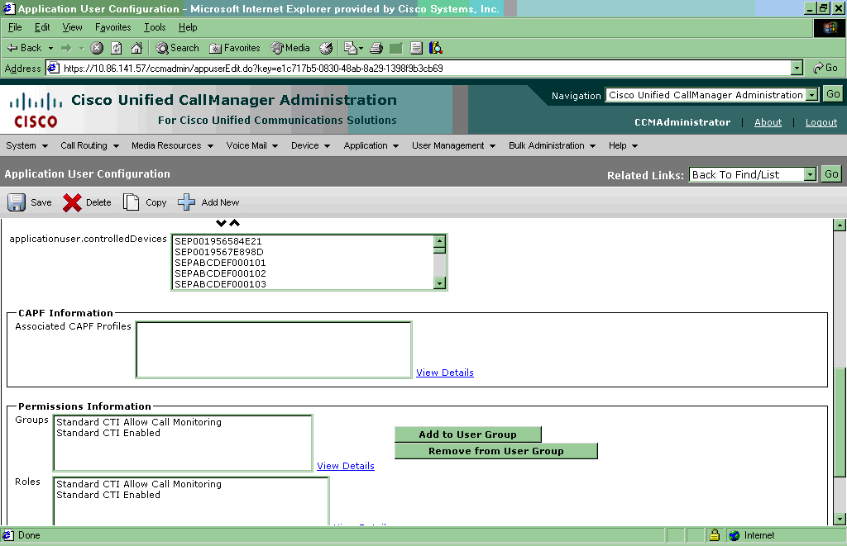Click the page scrollbar up arrow
847x546 pixels.
840,225
